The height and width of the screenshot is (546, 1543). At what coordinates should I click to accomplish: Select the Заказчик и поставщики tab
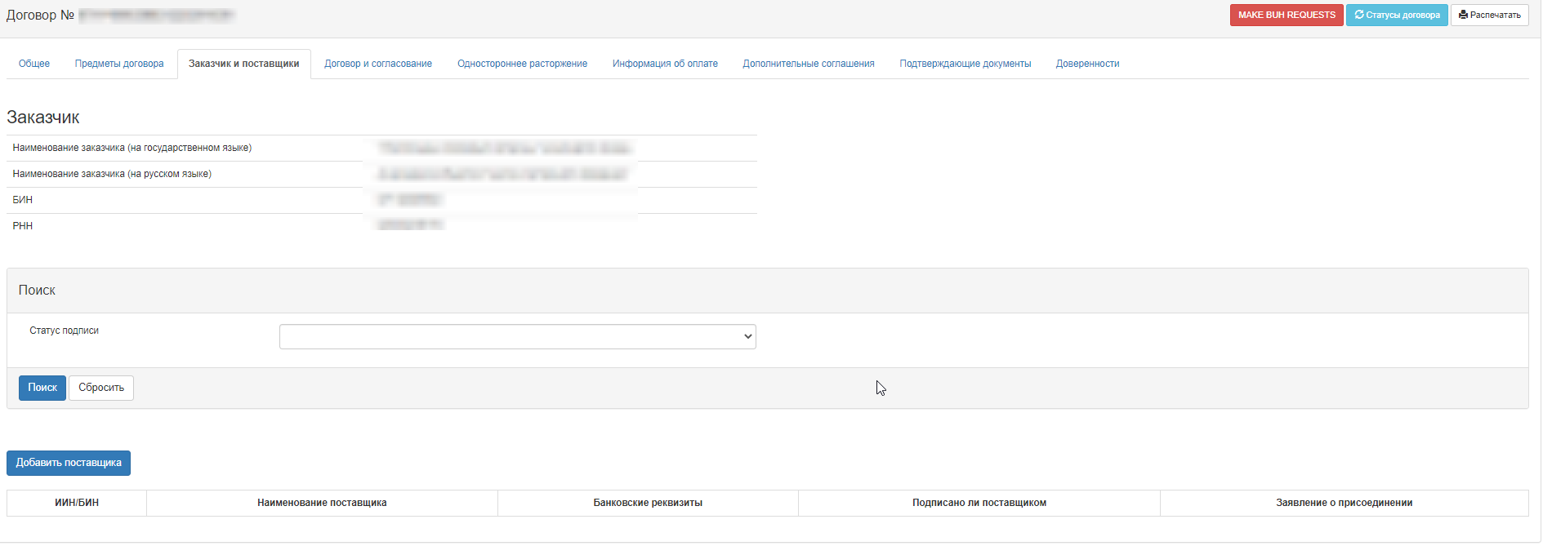pyautogui.click(x=243, y=64)
